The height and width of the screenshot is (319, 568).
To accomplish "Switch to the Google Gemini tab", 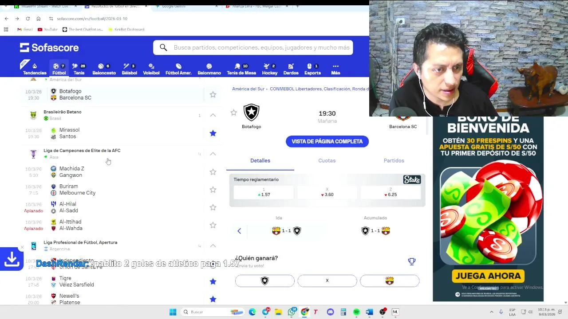I will click(x=186, y=6).
